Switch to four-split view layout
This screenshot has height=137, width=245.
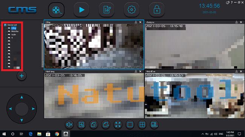coord(142,125)
